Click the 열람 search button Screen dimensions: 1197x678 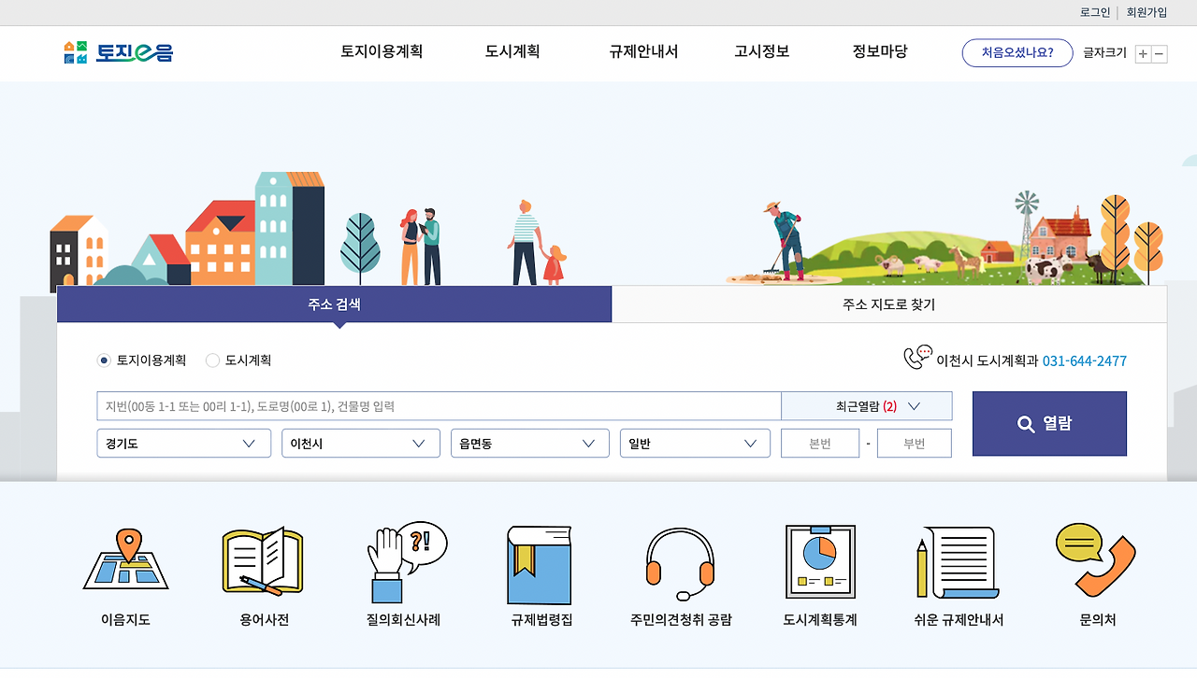(x=1048, y=423)
